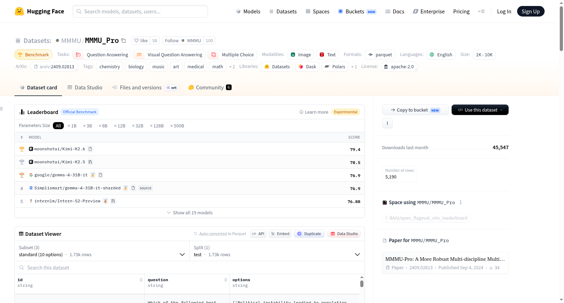
Task: Click medal icon beside google/gemma-4-31B-it
Action: point(93,175)
